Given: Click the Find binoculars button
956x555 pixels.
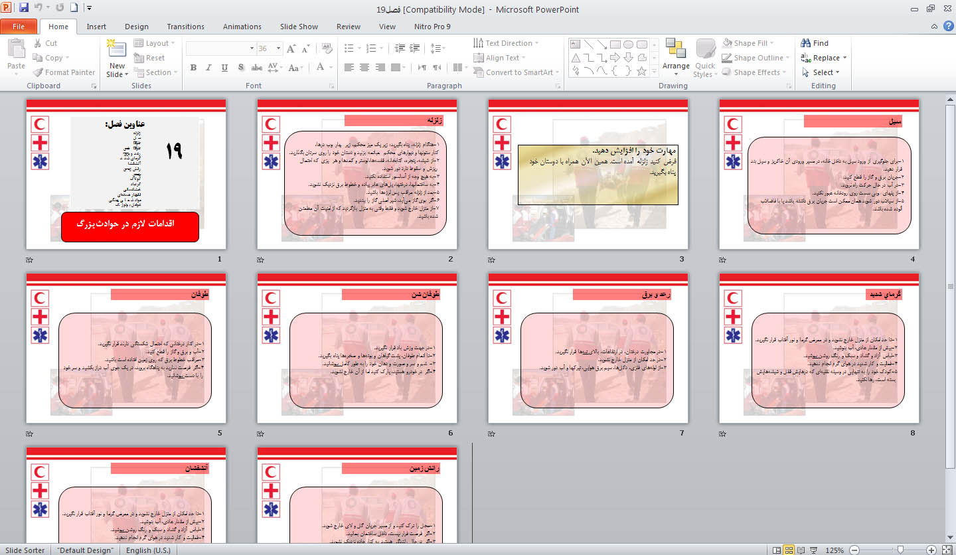Looking at the screenshot, I should tap(815, 43).
